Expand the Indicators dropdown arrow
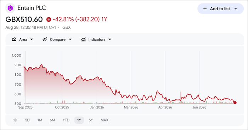Image resolution: width=248 pixels, height=130 pixels. click(110, 39)
